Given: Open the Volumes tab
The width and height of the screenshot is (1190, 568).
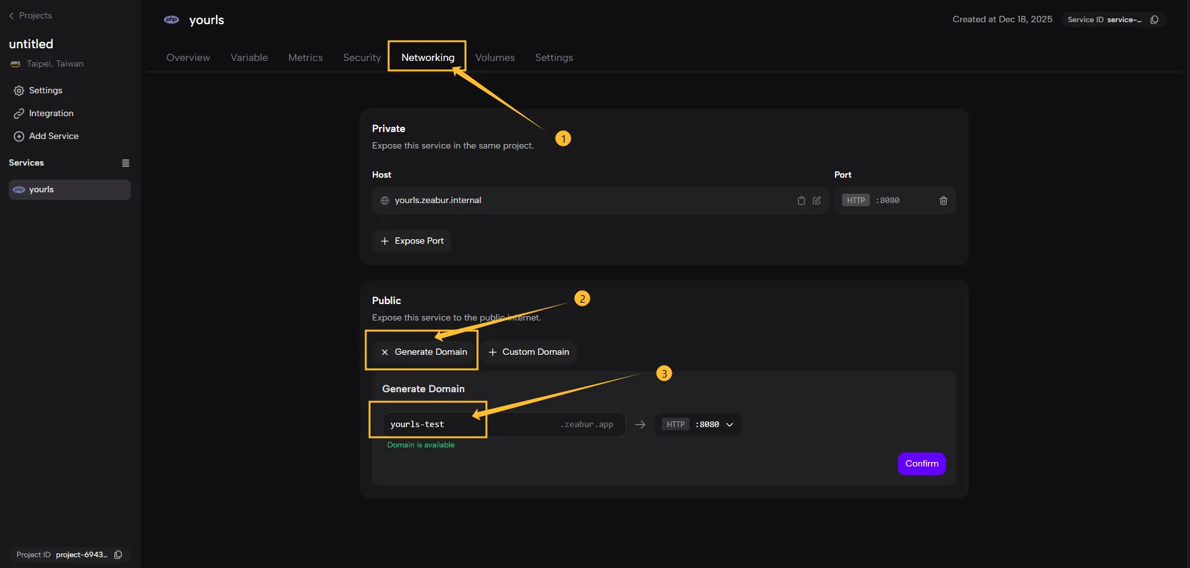Looking at the screenshot, I should [495, 58].
